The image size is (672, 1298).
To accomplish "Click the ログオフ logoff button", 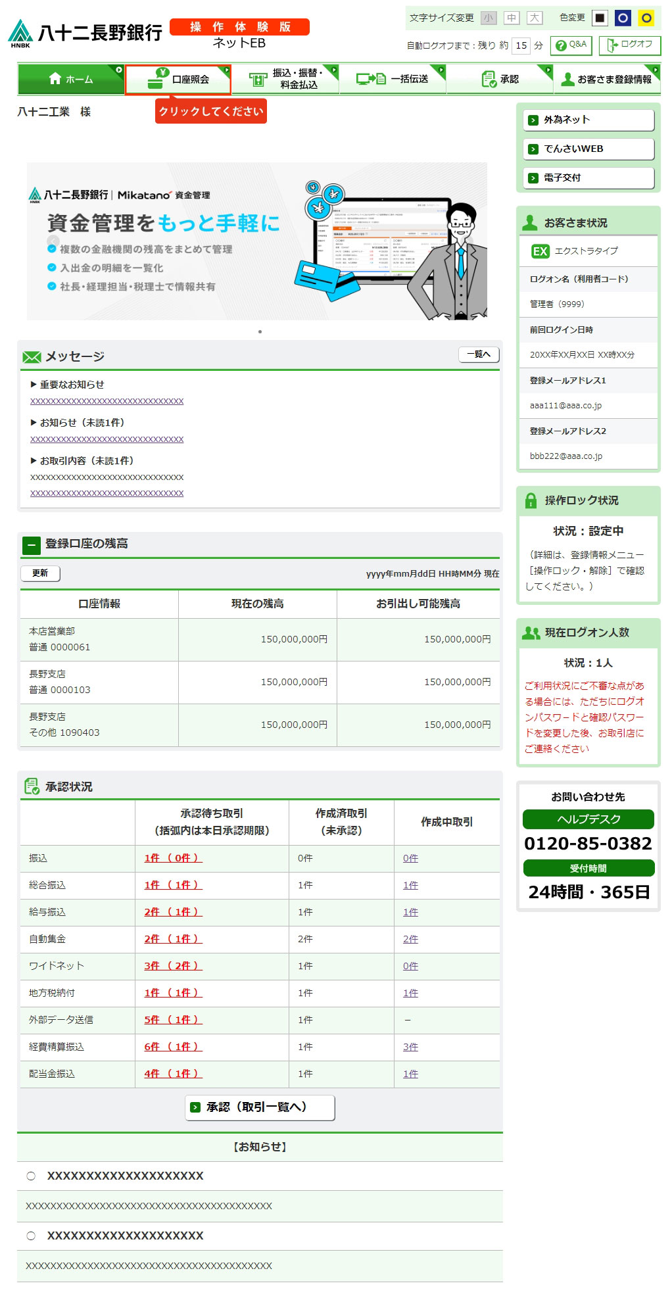I will pos(629,45).
